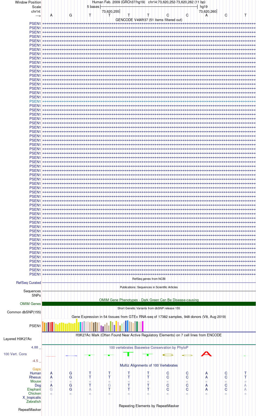
Task: Open 'OMIM Gene Phenotypes' track title
Action: (x=149, y=300)
